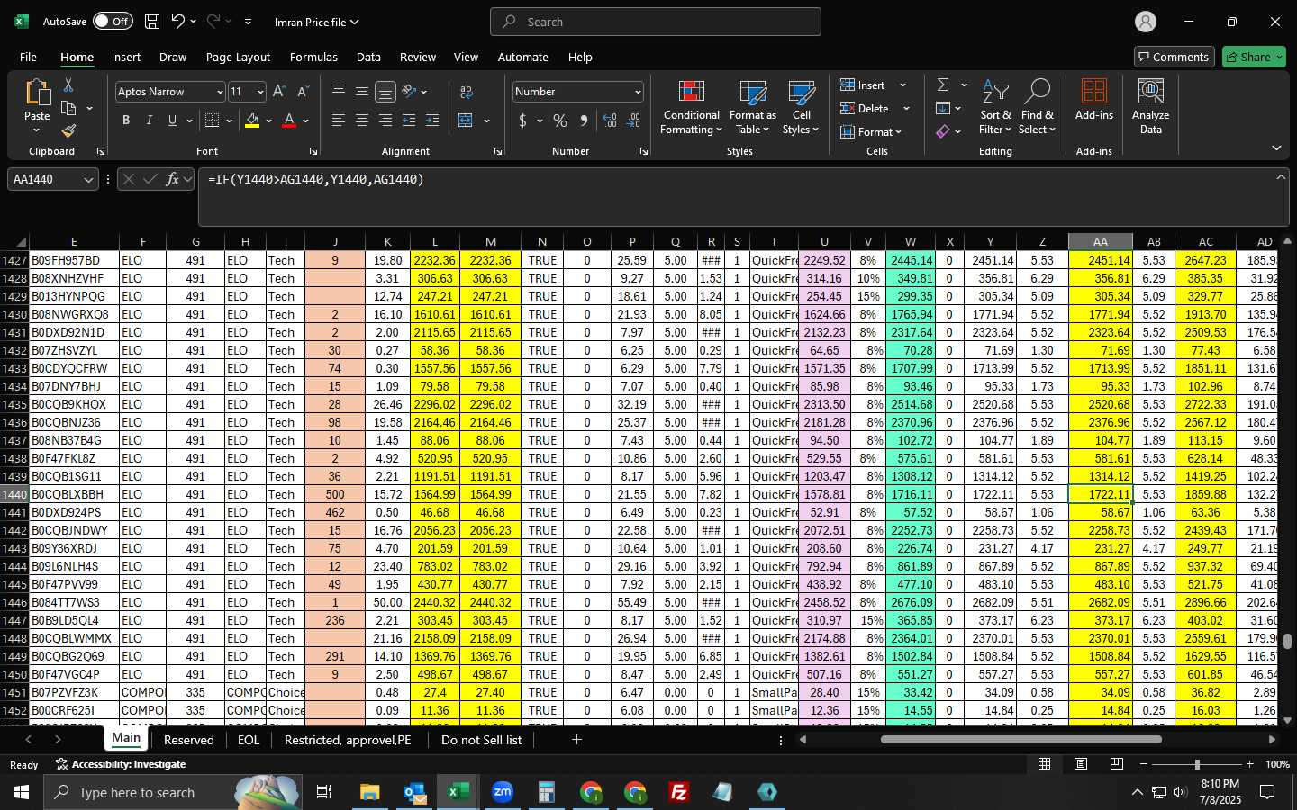Open the Number format dropdown
This screenshot has height=810, width=1297.
[x=638, y=92]
